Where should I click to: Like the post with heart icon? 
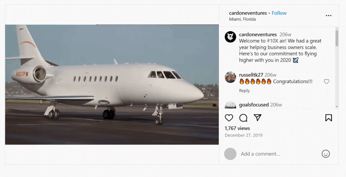tap(229, 118)
